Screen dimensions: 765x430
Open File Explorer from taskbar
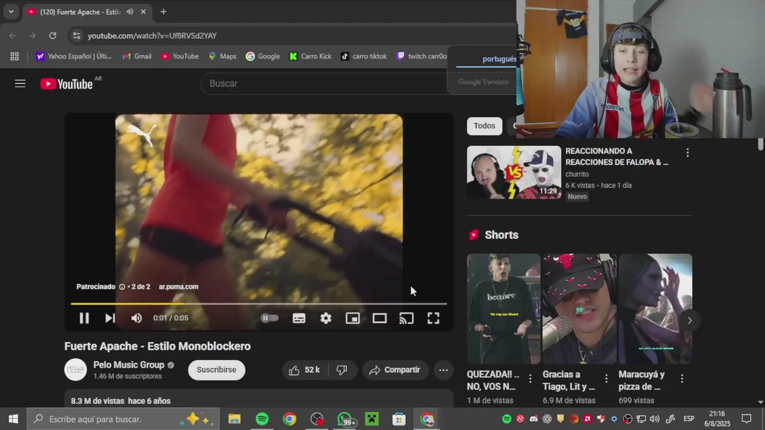(234, 419)
